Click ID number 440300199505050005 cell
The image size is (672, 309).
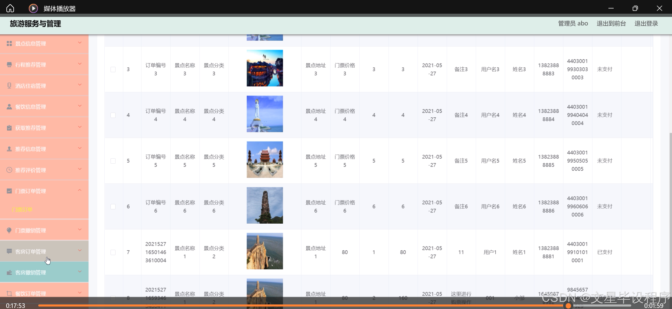coord(578,161)
